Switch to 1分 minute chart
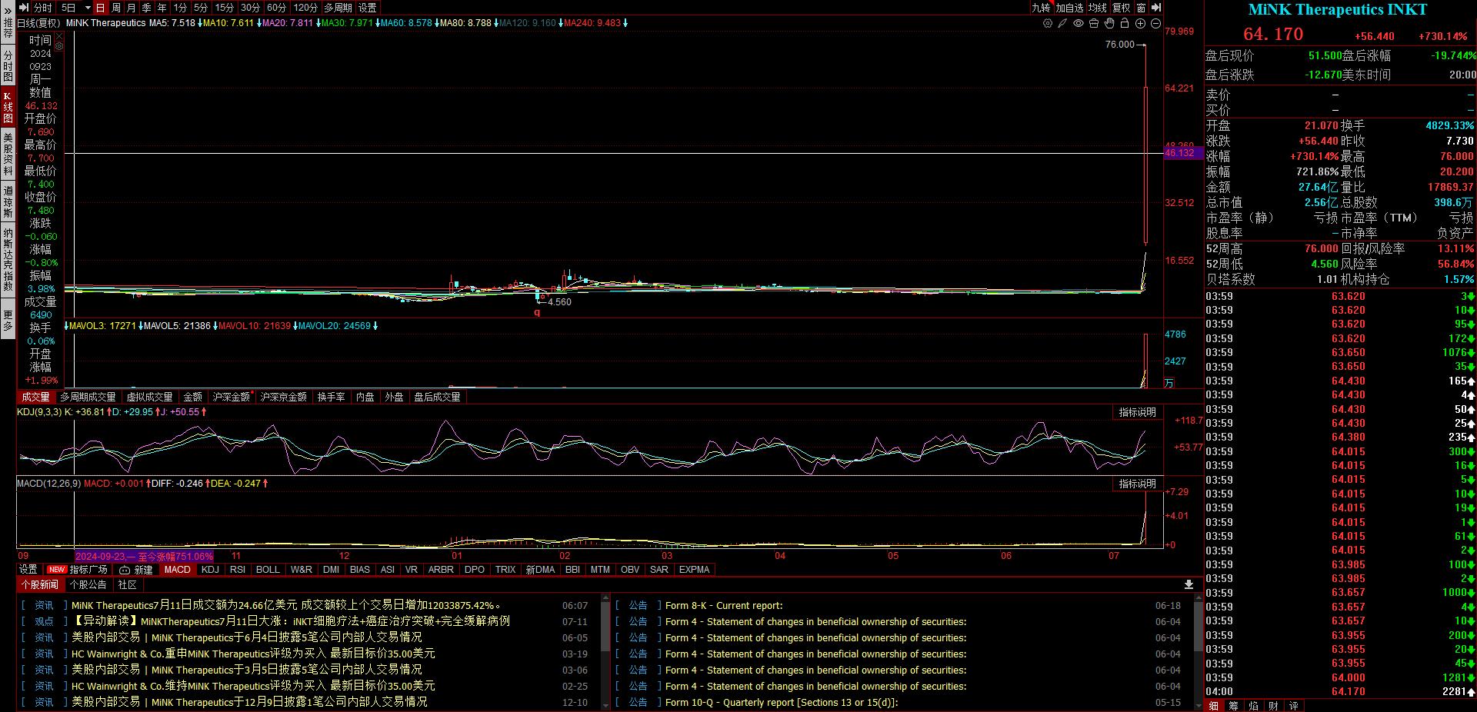The width and height of the screenshot is (1477, 712). click(180, 8)
